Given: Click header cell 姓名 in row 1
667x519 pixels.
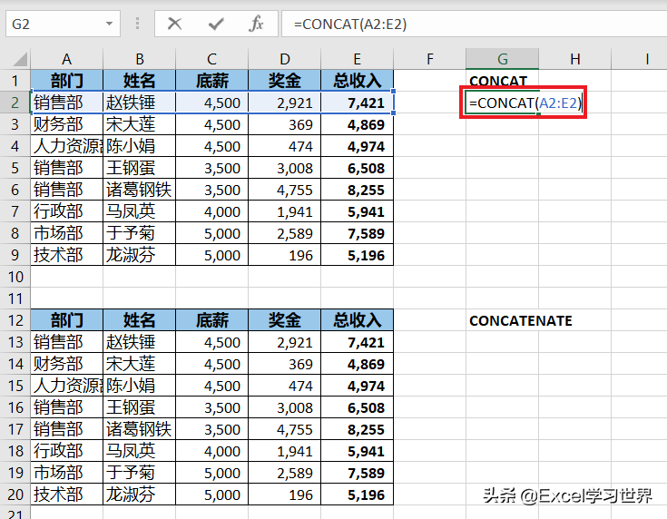Looking at the screenshot, I should [x=140, y=81].
